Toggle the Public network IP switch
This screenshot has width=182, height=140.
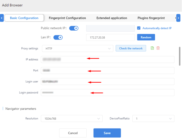tap(74, 28)
